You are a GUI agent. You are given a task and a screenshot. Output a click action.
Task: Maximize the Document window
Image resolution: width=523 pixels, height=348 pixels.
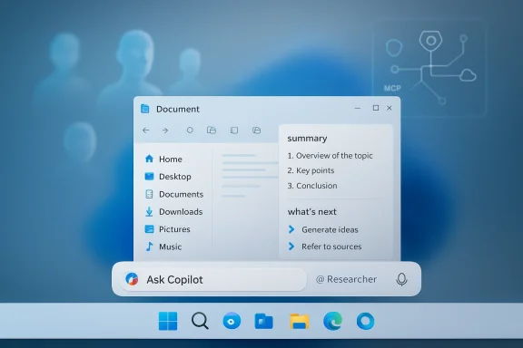click(376, 108)
